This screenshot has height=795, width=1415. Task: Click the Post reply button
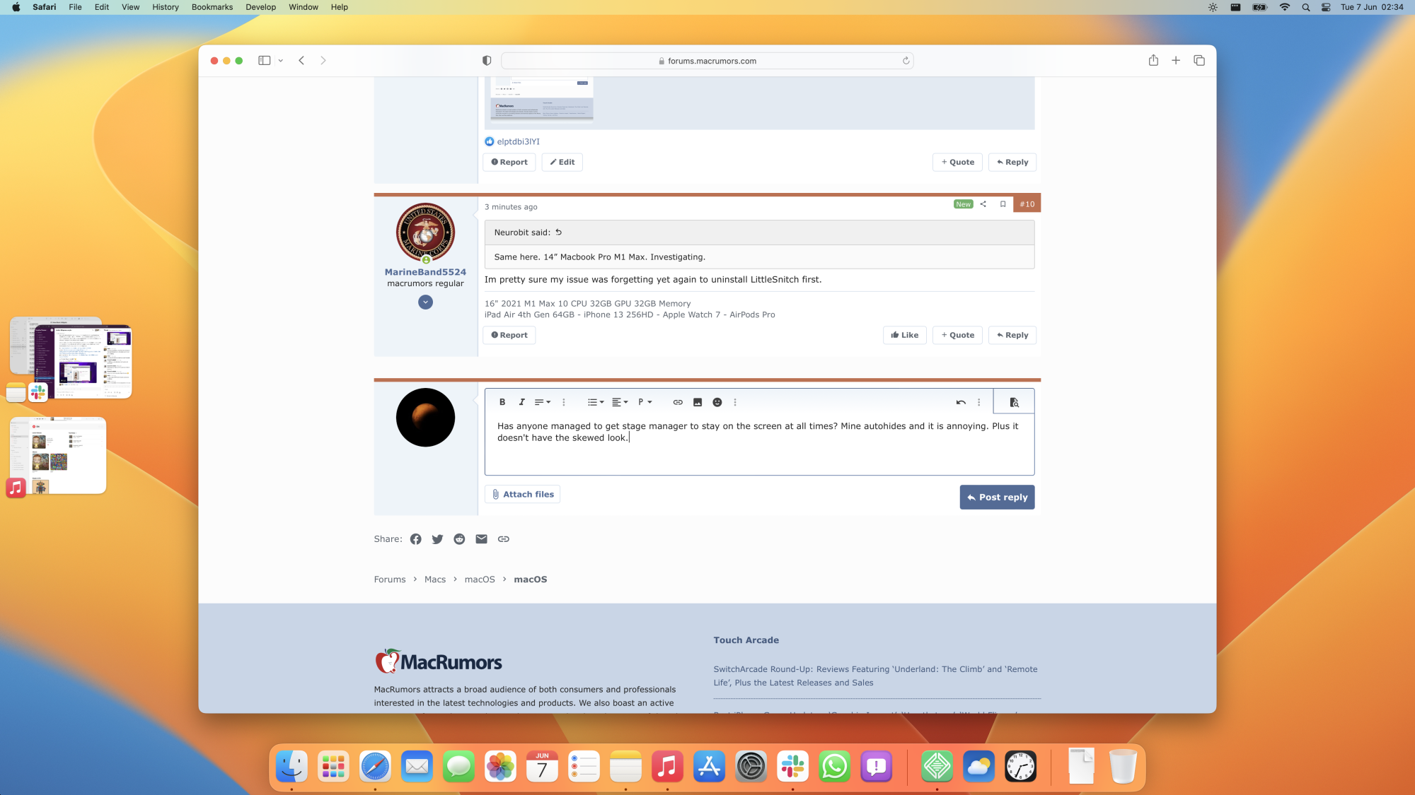coord(997,497)
